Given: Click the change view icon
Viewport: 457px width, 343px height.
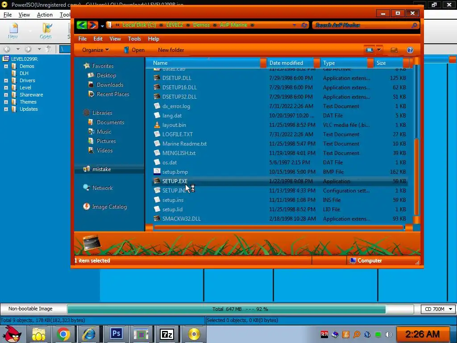Looking at the screenshot, I should [369, 50].
